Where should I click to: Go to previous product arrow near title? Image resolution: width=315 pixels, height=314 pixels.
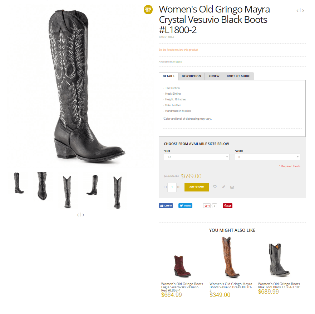pyautogui.click(x=297, y=11)
